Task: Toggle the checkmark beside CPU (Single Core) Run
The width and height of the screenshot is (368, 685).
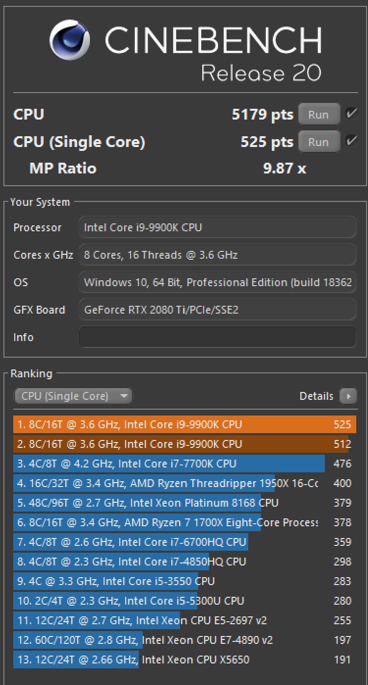Action: coord(351,140)
